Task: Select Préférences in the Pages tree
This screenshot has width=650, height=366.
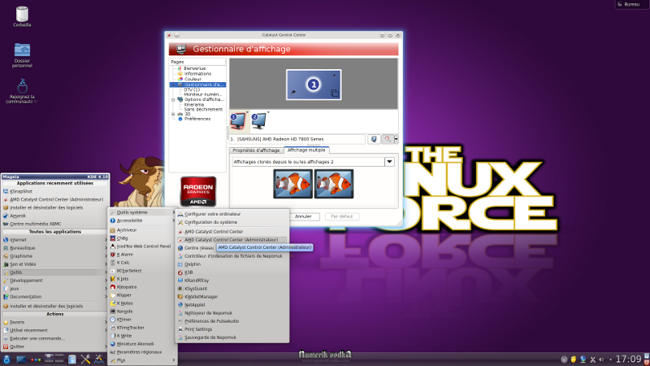Action: point(197,119)
